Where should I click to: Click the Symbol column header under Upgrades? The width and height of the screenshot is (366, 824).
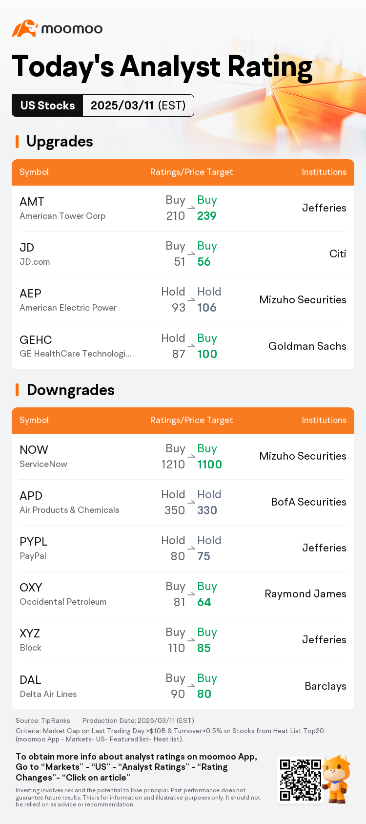click(x=34, y=172)
